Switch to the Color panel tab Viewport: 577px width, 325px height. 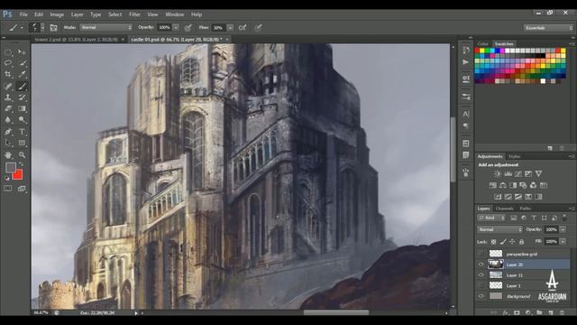pyautogui.click(x=483, y=44)
